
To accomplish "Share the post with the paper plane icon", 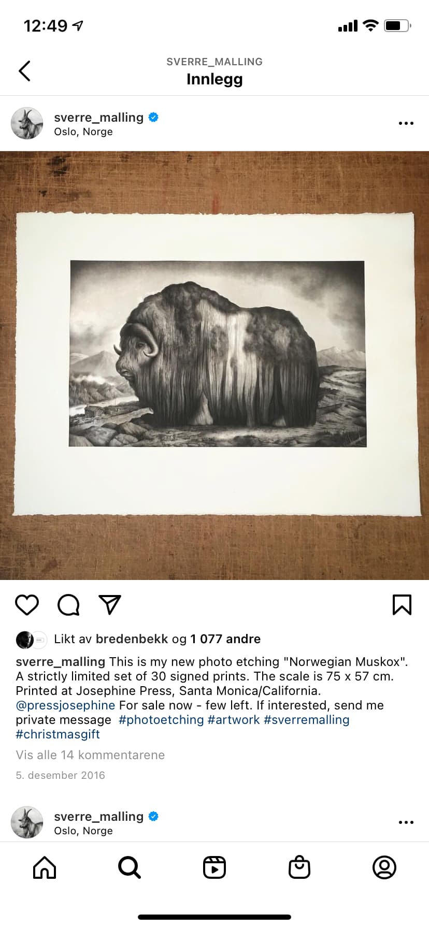I will 110,605.
